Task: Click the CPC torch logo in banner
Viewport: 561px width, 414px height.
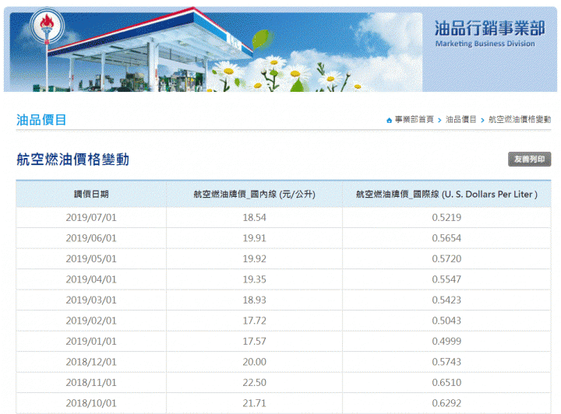Action: (47, 26)
